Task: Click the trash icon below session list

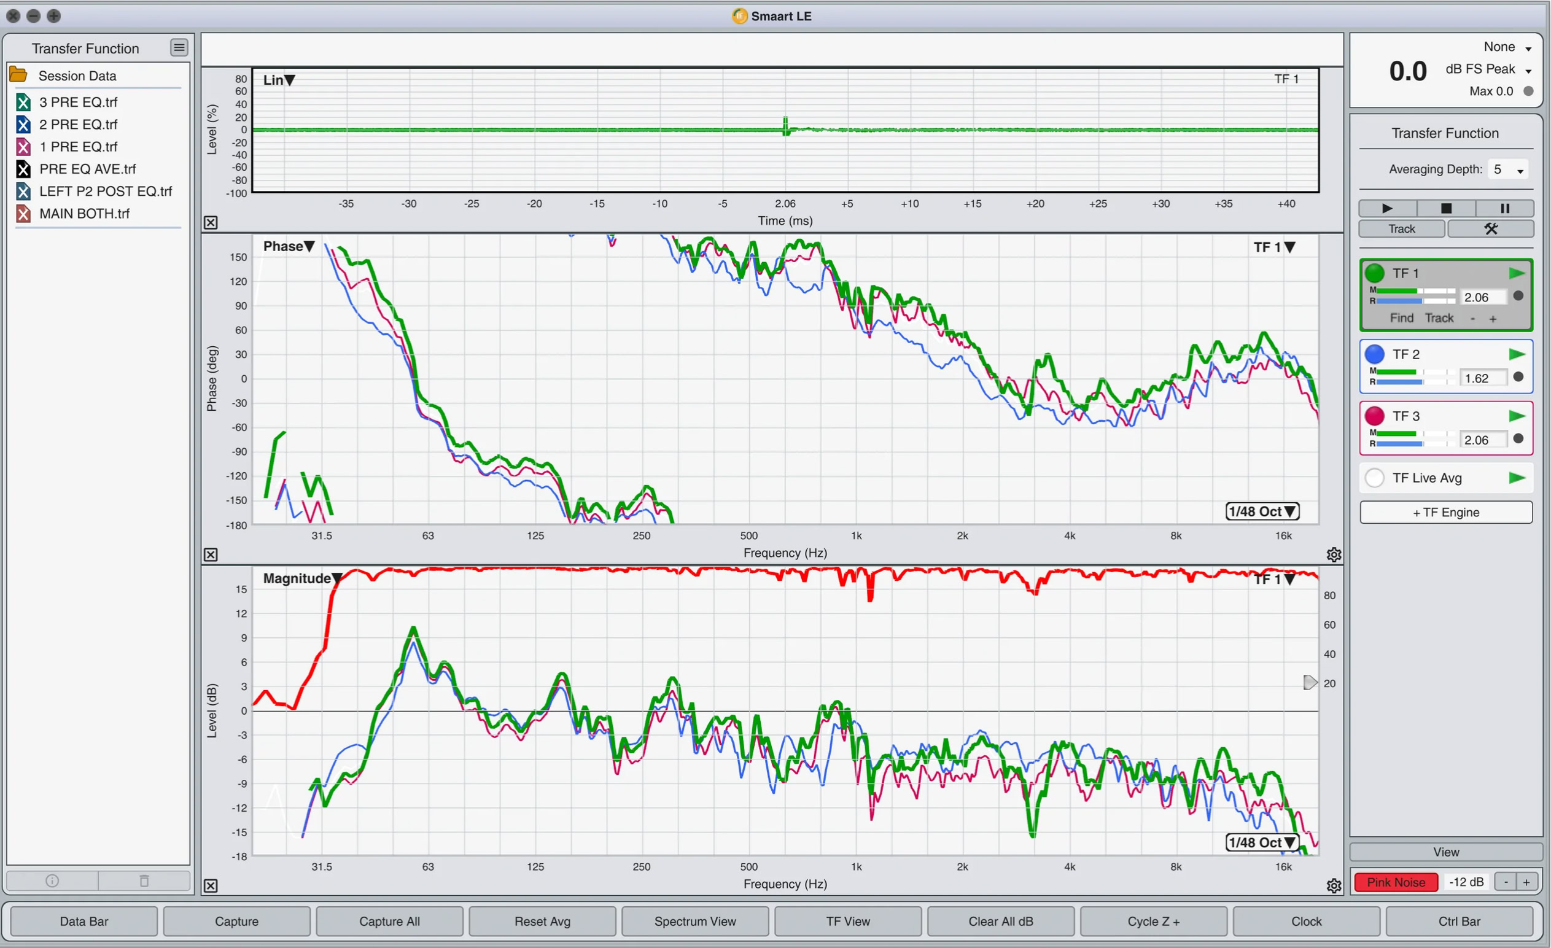Action: pos(144,880)
